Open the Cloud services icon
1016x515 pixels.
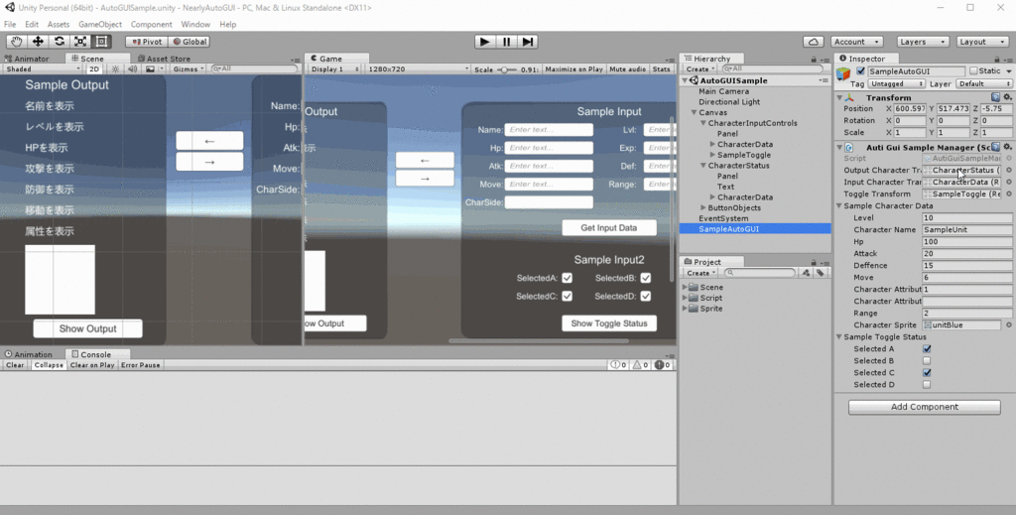pos(814,42)
